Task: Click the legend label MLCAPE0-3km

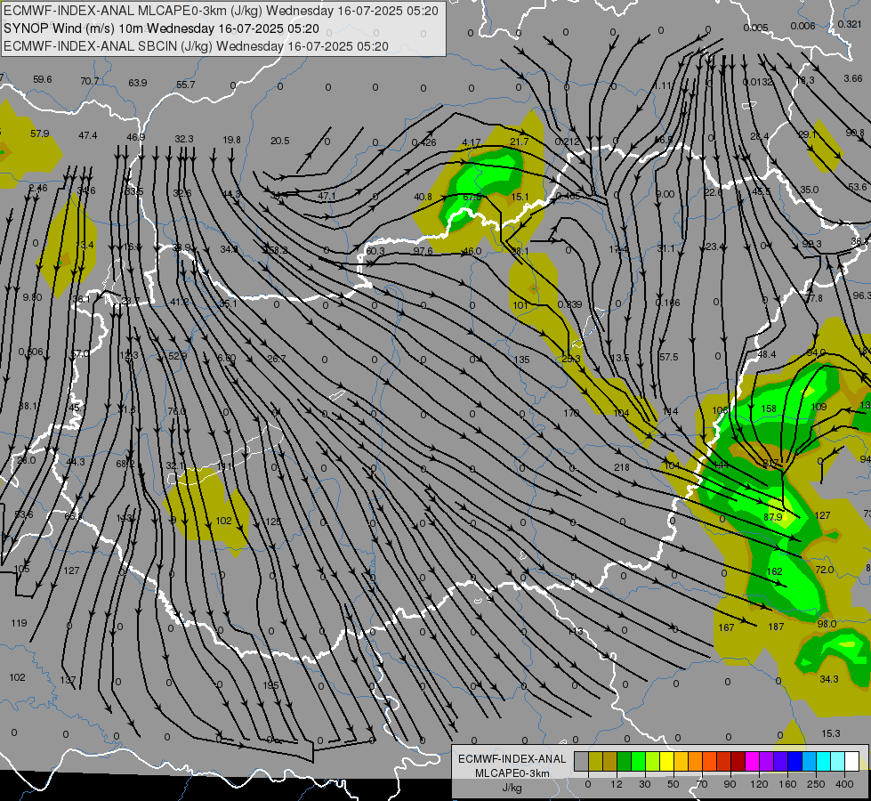Action: [x=512, y=773]
